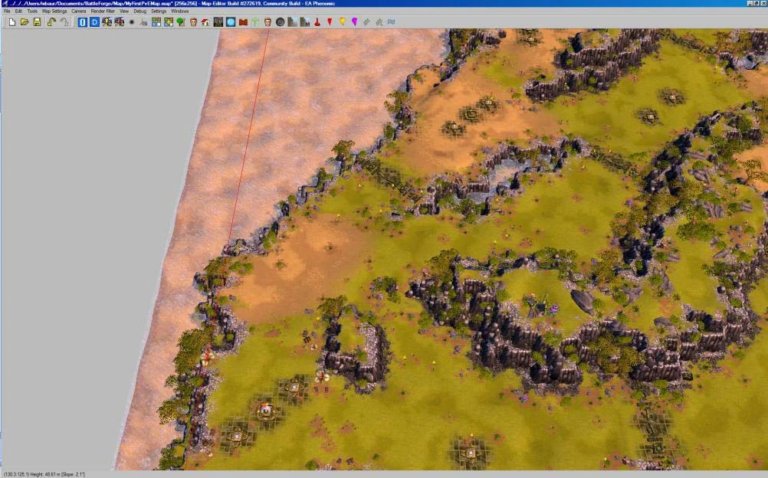Open the Windows menu
The height and width of the screenshot is (478, 768).
(x=180, y=11)
